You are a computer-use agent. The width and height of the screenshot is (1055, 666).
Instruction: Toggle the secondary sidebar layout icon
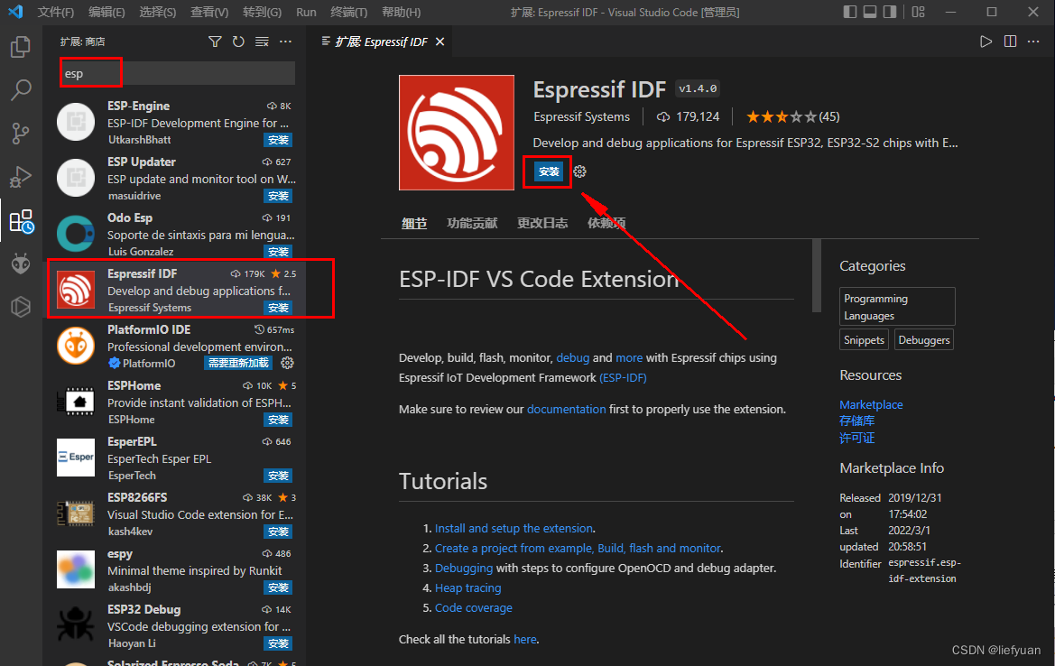pos(890,12)
